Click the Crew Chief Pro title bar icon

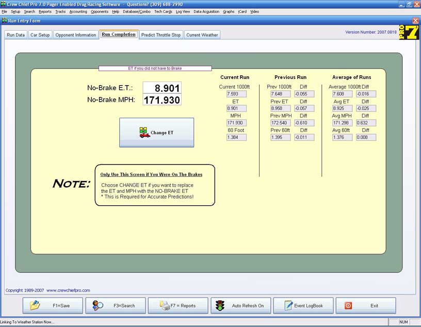click(3, 4)
